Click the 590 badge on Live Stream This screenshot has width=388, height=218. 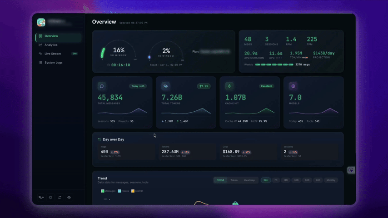74,54
